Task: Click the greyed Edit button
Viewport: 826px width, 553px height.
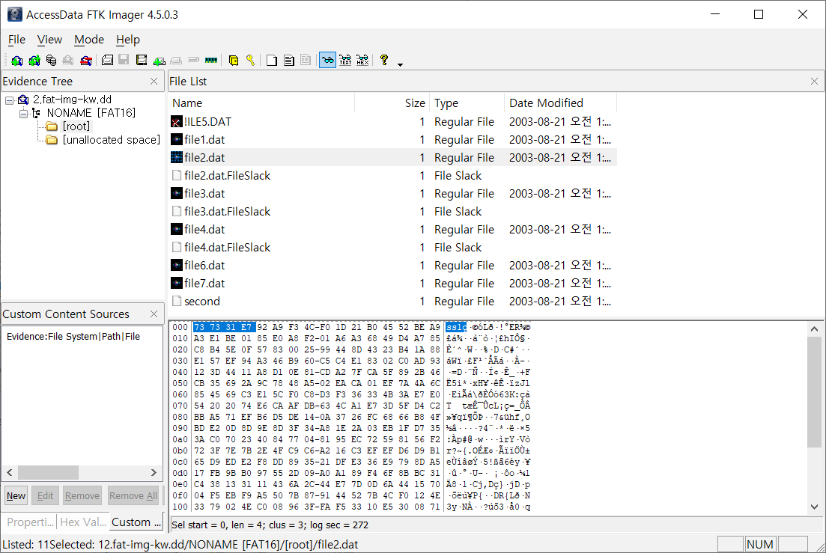Action: click(x=45, y=495)
